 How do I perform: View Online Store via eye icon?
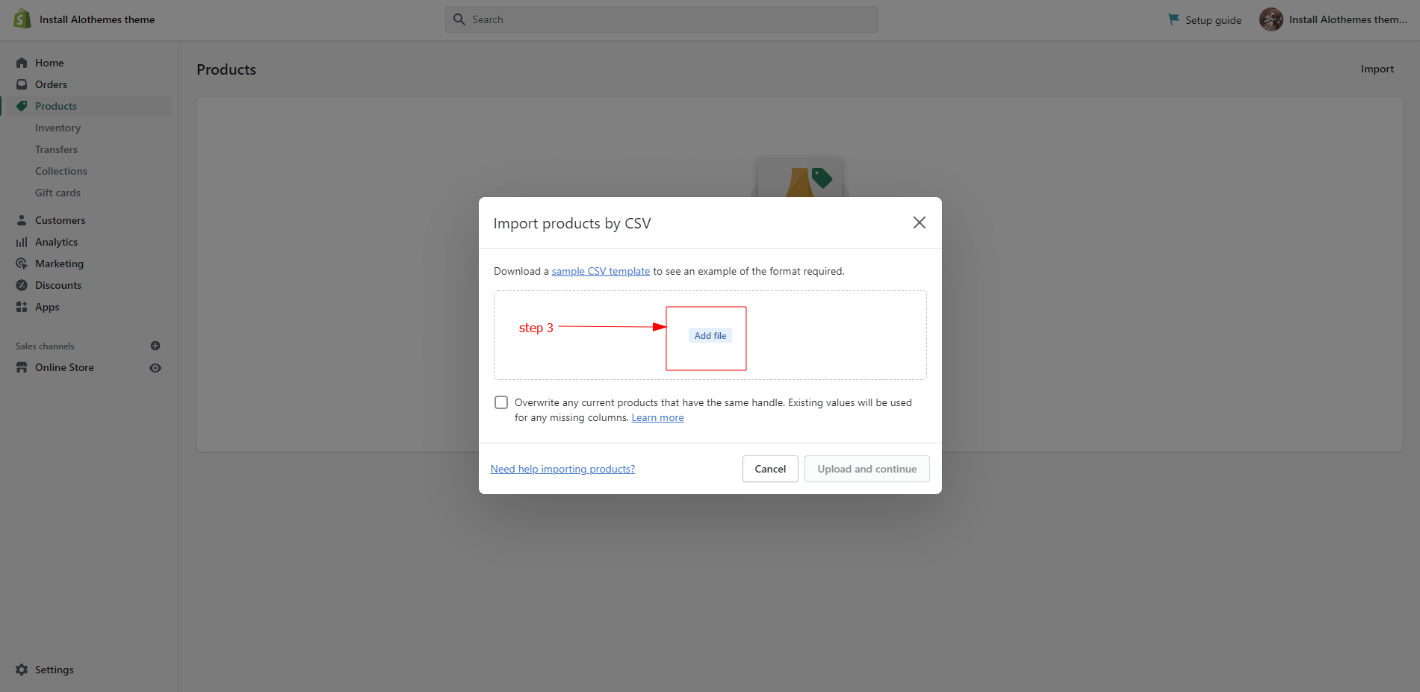pos(155,368)
